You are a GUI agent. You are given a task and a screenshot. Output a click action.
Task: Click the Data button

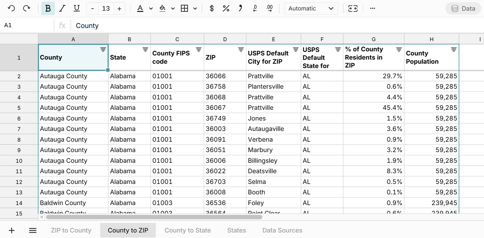point(463,9)
